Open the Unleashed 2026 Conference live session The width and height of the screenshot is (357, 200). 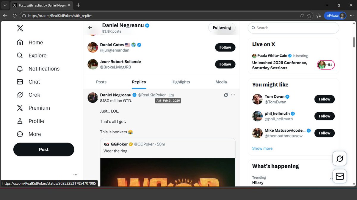click(x=279, y=65)
